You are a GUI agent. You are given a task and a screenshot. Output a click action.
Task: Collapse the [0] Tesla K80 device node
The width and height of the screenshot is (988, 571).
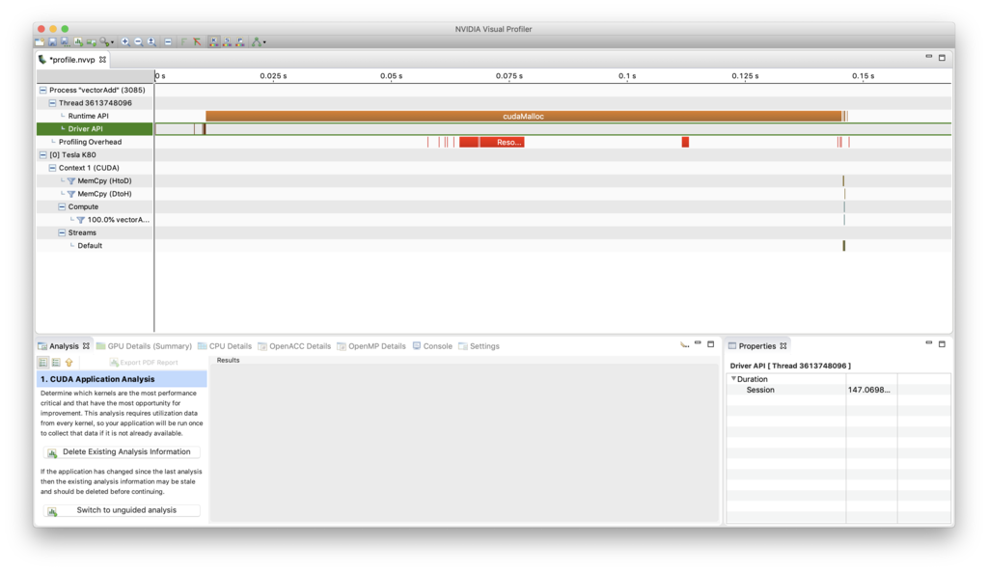[x=42, y=155]
